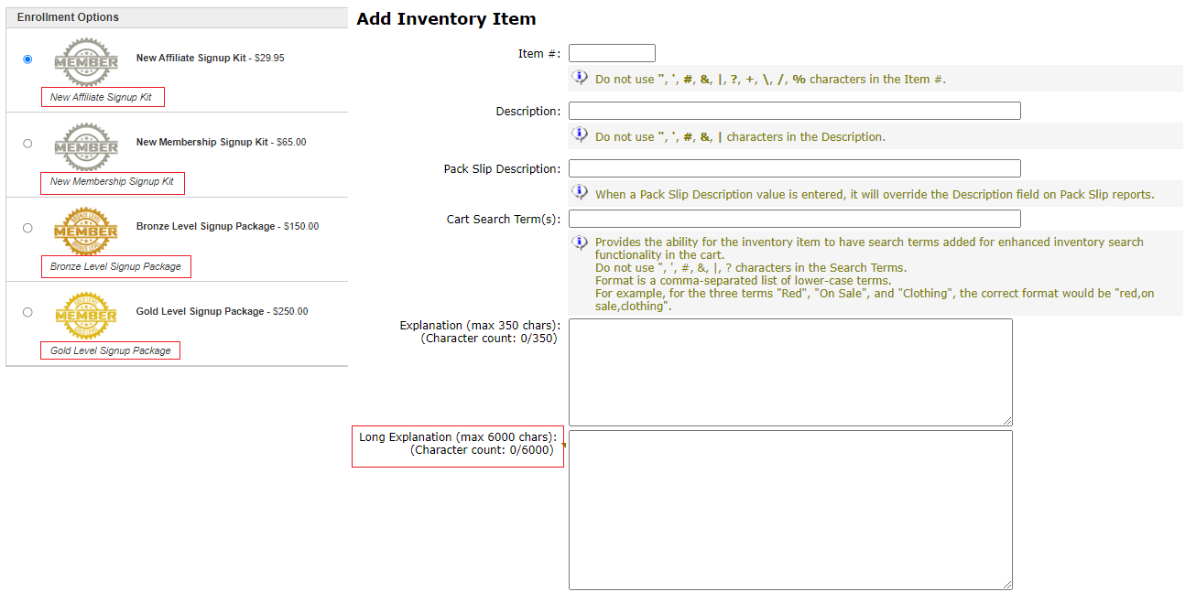Click New Membership Signup Kit badge image

click(x=86, y=145)
